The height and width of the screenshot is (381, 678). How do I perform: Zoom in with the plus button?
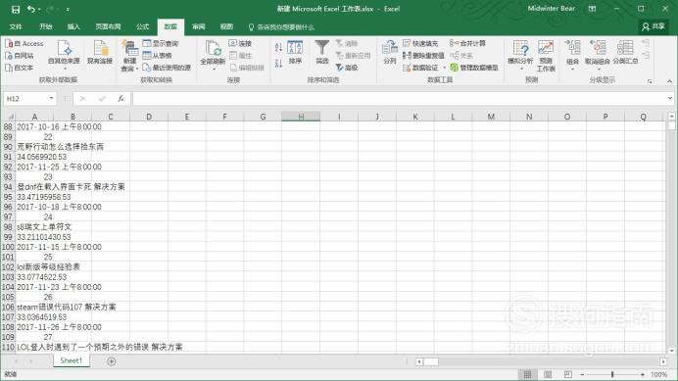[x=643, y=374]
